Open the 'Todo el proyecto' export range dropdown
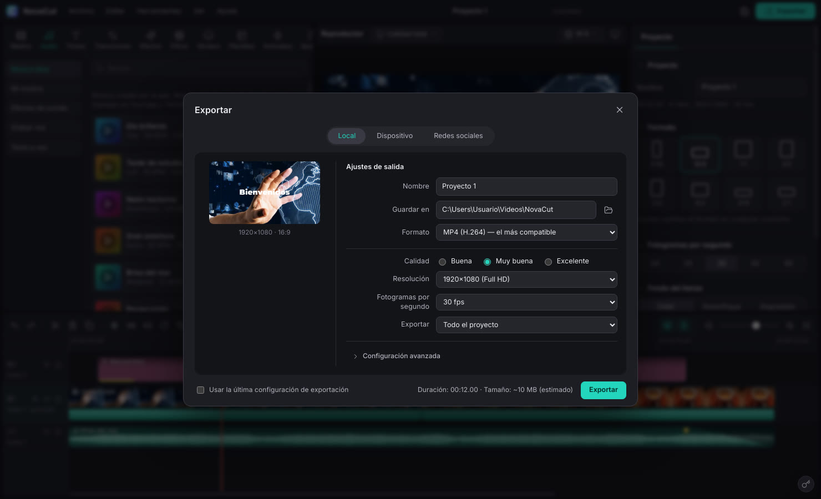821x499 pixels. [526, 325]
